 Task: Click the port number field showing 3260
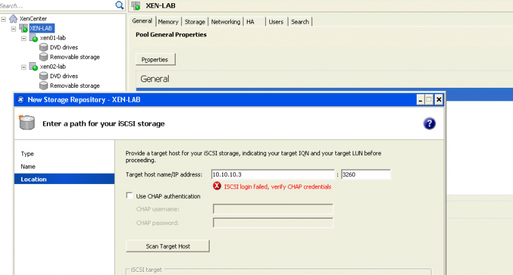(366, 174)
